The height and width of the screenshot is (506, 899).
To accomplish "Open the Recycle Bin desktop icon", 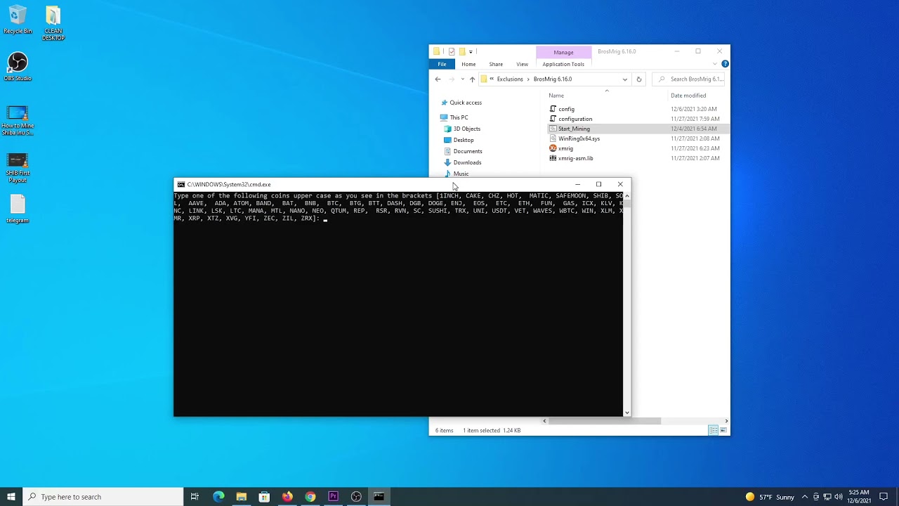I will (18, 20).
